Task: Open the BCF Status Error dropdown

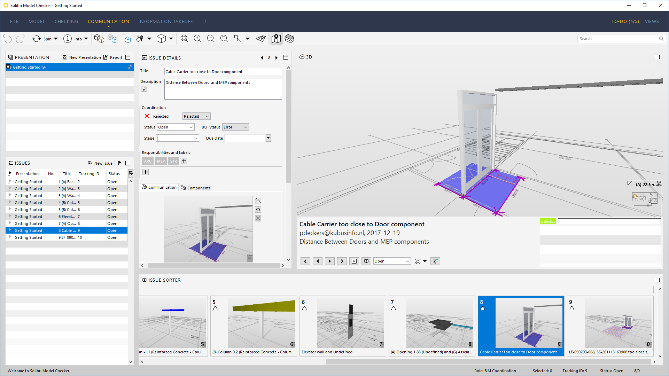Action: (235, 127)
